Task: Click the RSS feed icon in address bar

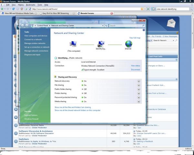Action: [142, 9]
